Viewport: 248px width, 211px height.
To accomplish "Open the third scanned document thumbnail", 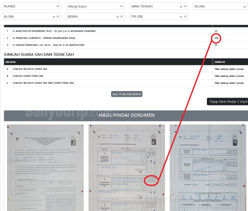I will [208, 168].
